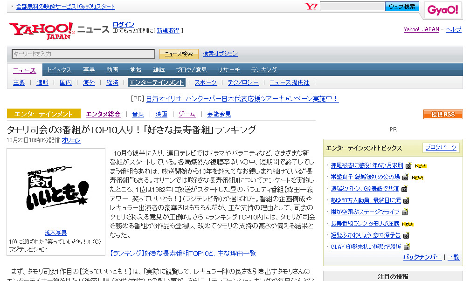The image size is (470, 281).
Task: Open topic 長寿番組ランク タモリが圧勝
Action: (365, 224)
